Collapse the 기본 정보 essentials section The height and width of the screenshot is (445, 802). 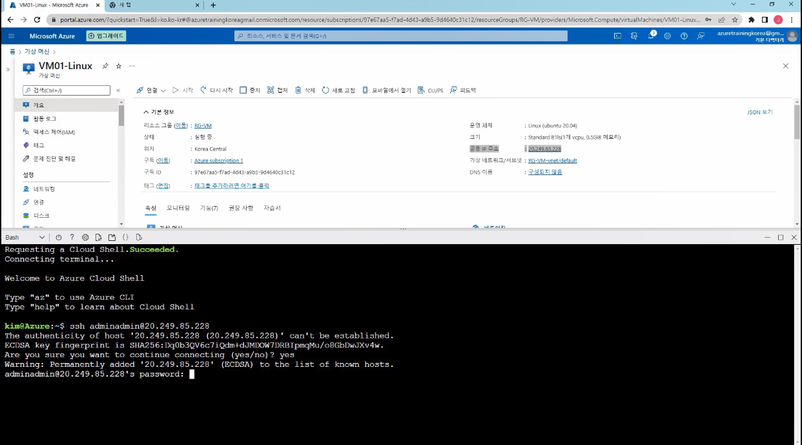(x=159, y=112)
